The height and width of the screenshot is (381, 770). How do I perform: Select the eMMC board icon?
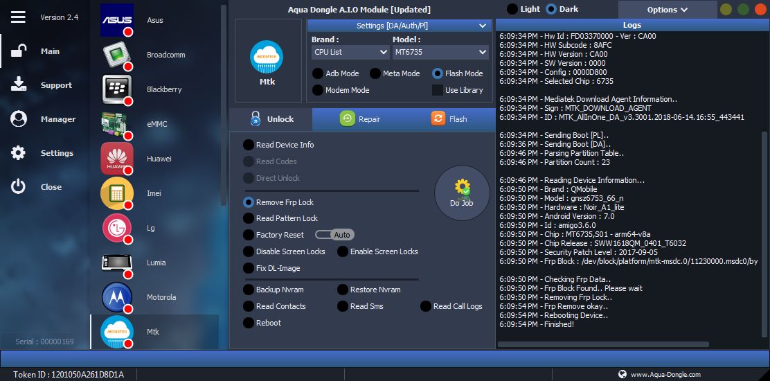point(117,124)
